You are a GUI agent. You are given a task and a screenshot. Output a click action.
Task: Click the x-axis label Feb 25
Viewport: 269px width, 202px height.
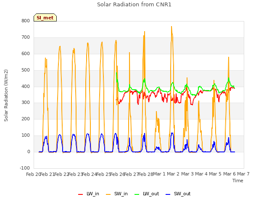pos(103,174)
